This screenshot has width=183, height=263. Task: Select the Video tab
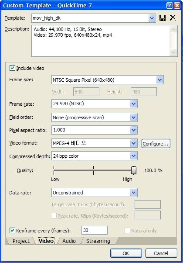46,241
